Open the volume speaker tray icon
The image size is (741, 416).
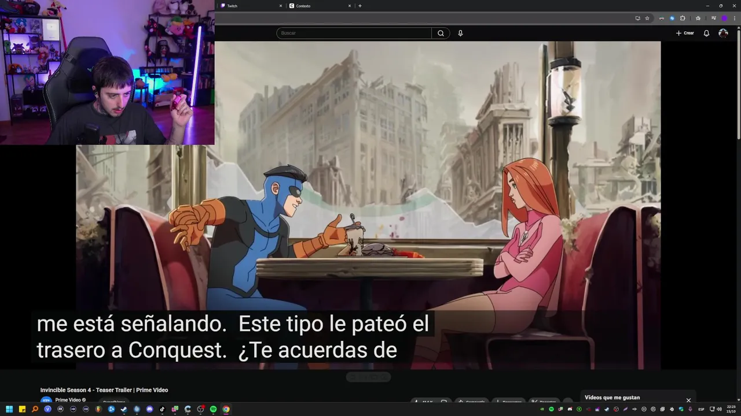pyautogui.click(x=720, y=409)
